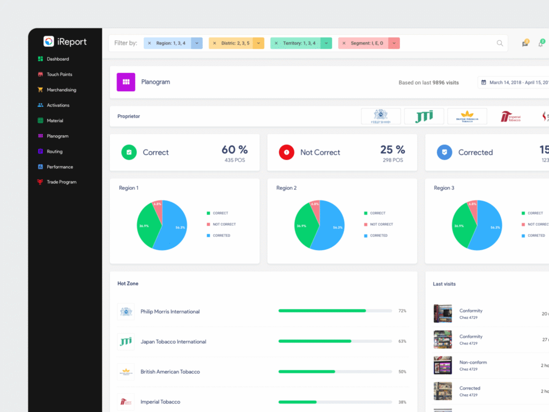Click the Japan Tobacco International progress bar
The height and width of the screenshot is (412, 549).
point(335,341)
